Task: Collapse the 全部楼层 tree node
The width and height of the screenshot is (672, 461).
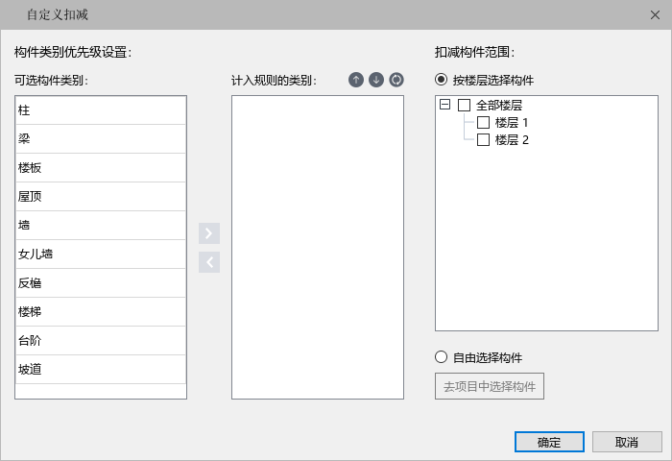Action: [x=444, y=105]
